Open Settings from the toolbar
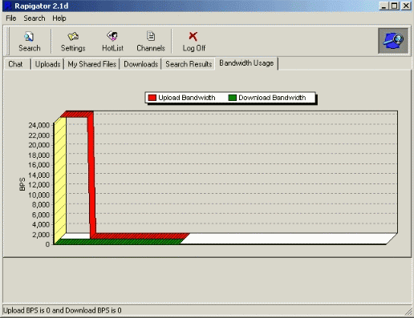The height and width of the screenshot is (318, 414). tap(73, 36)
